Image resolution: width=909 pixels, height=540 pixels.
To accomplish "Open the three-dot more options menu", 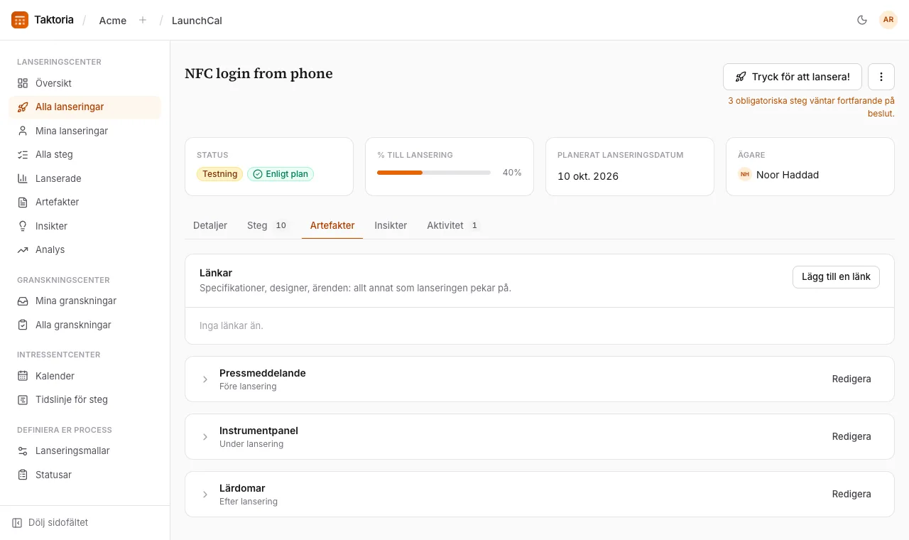I will point(881,77).
